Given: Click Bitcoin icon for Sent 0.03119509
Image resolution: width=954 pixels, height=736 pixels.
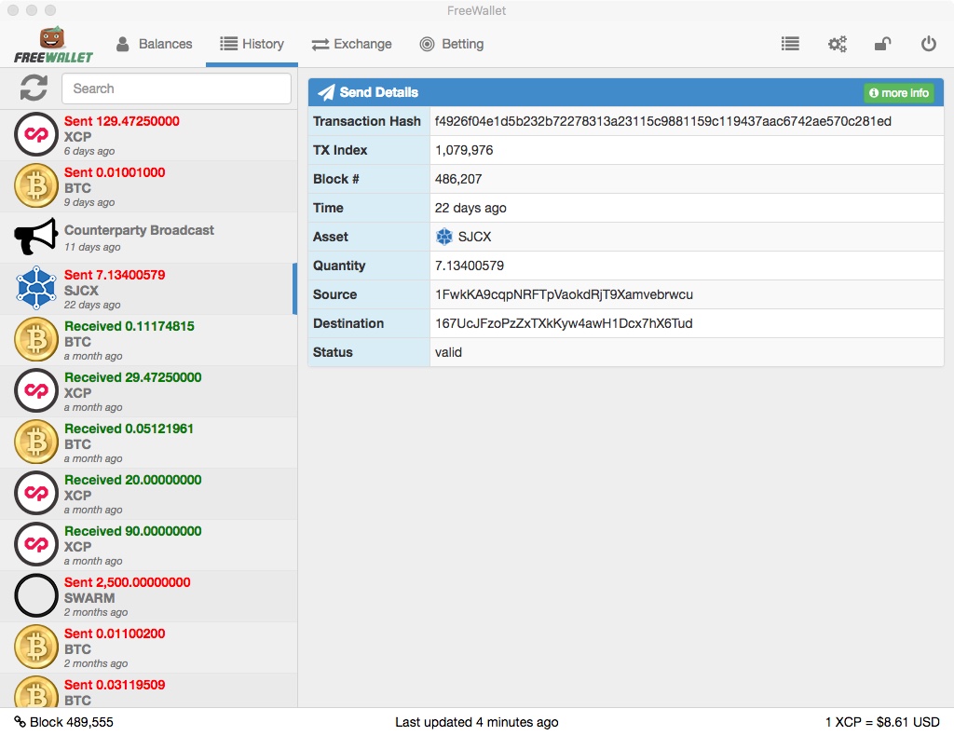Looking at the screenshot, I should coord(36,692).
